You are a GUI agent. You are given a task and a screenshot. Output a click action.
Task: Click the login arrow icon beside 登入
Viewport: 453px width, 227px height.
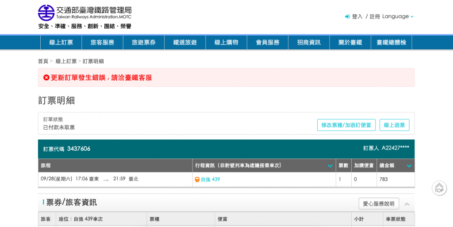click(x=347, y=17)
